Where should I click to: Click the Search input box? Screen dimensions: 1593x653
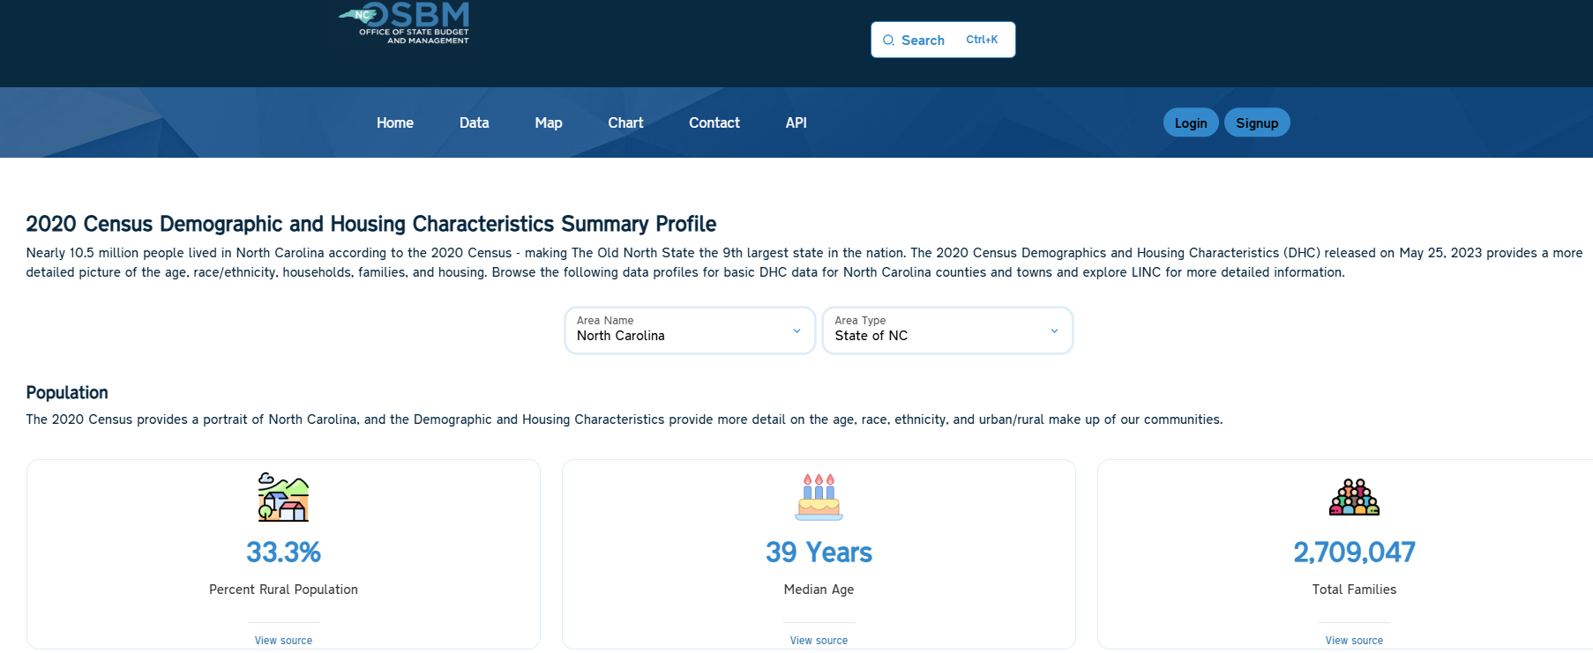click(943, 41)
